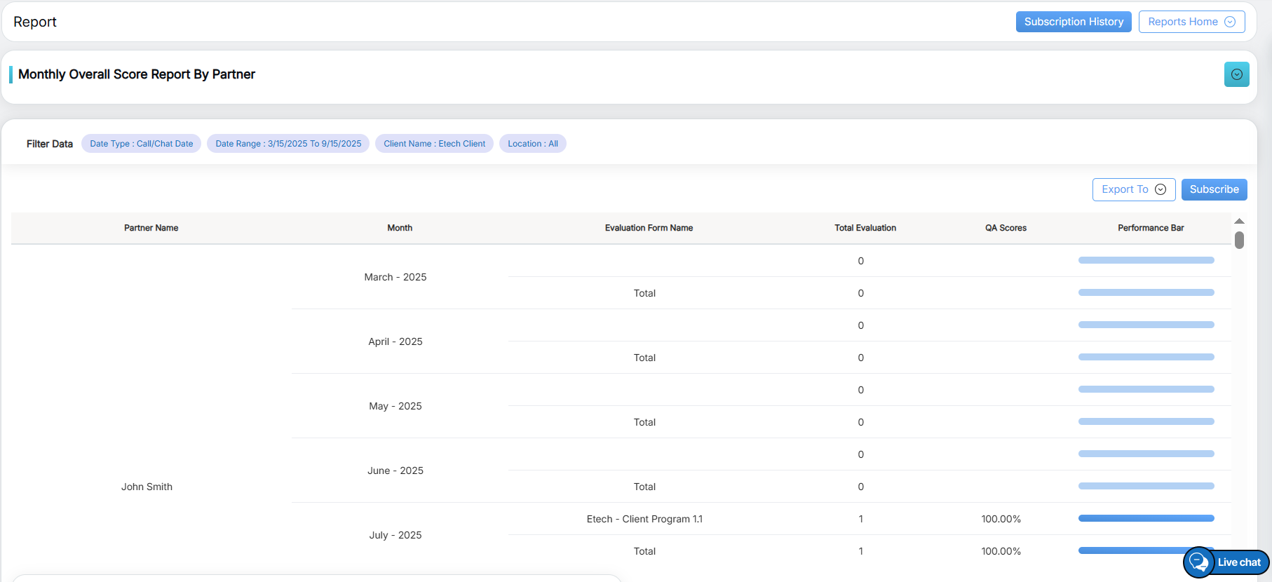This screenshot has width=1272, height=582.
Task: Click the Performance Bar column header
Action: (1151, 228)
